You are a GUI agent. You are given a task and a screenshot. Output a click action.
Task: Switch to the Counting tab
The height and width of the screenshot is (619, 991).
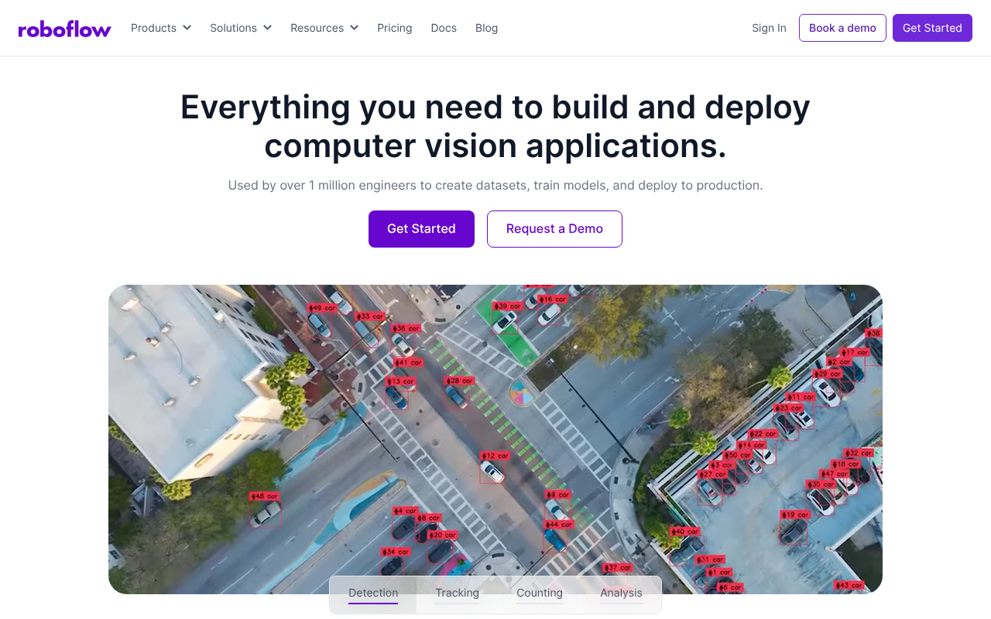pyautogui.click(x=539, y=593)
